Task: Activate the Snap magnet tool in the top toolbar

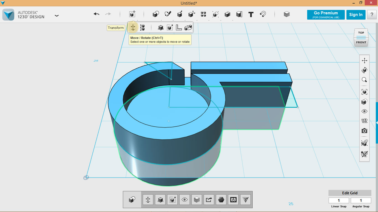Action: tap(263, 14)
